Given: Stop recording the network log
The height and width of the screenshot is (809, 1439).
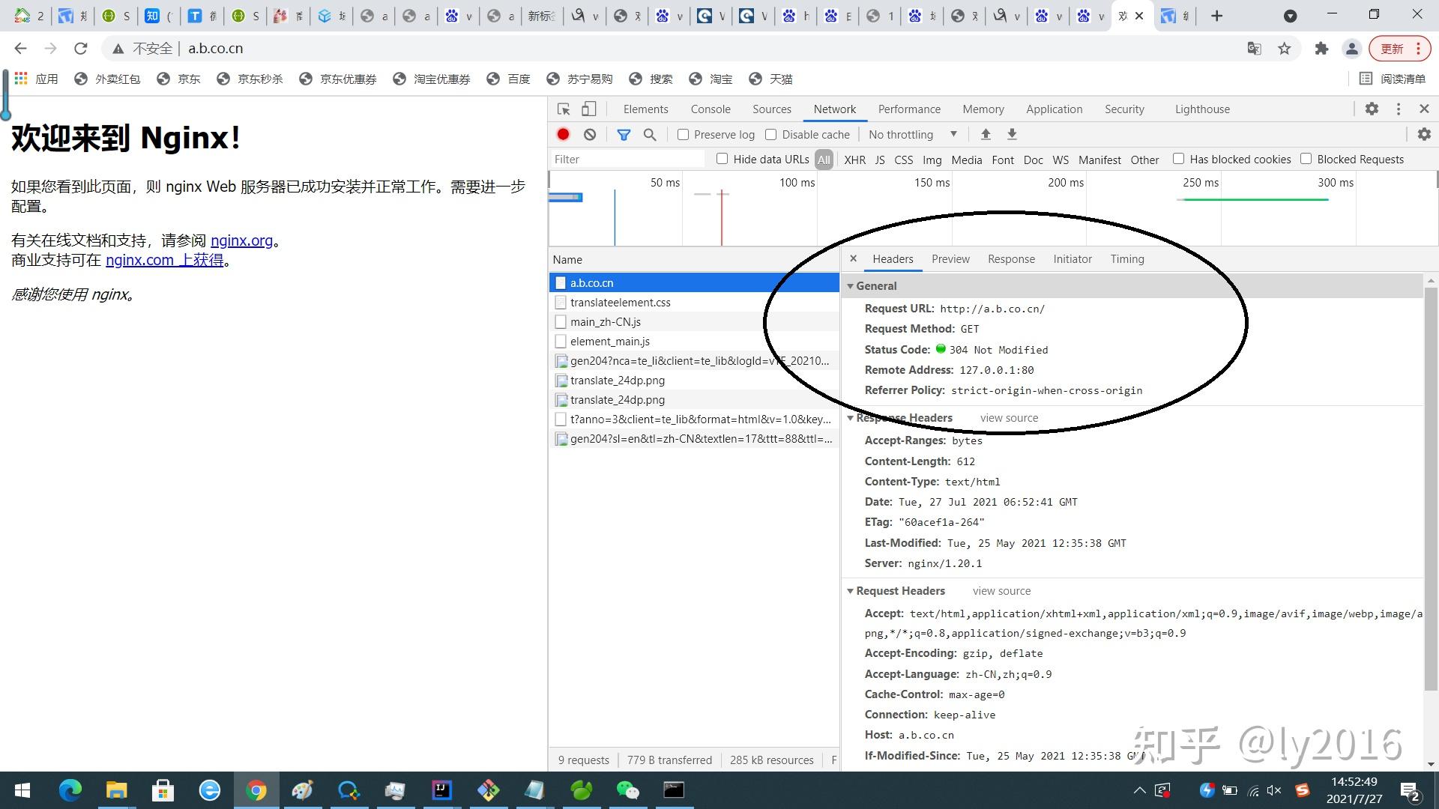Looking at the screenshot, I should coord(563,134).
